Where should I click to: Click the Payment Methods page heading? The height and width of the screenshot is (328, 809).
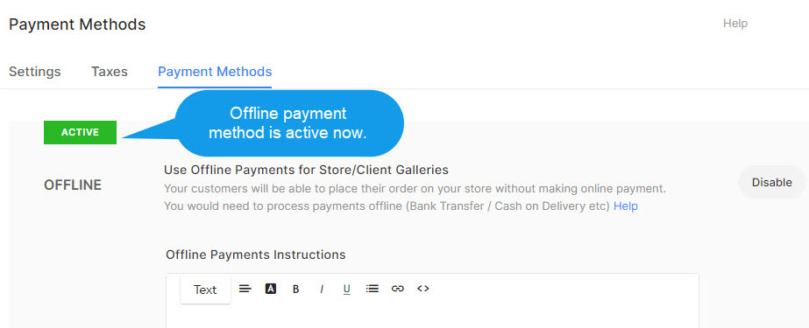click(77, 24)
